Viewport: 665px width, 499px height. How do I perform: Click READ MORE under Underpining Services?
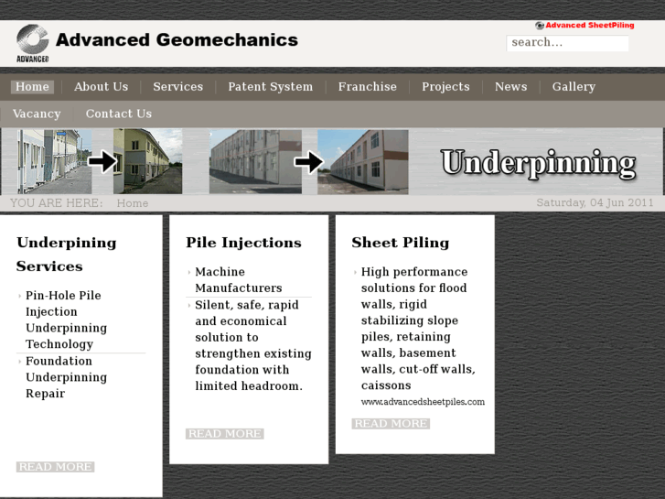tap(56, 467)
